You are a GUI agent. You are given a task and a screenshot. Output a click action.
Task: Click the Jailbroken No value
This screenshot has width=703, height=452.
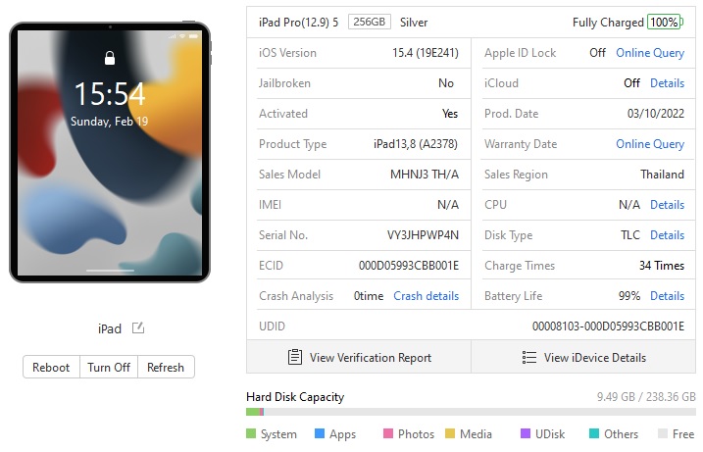click(446, 83)
